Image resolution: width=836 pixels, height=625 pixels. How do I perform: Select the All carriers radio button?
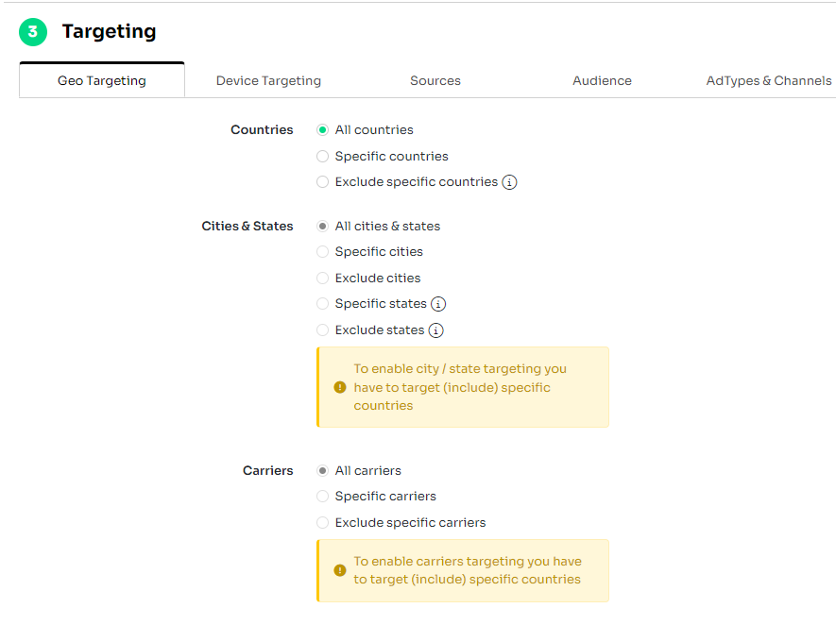(x=322, y=471)
